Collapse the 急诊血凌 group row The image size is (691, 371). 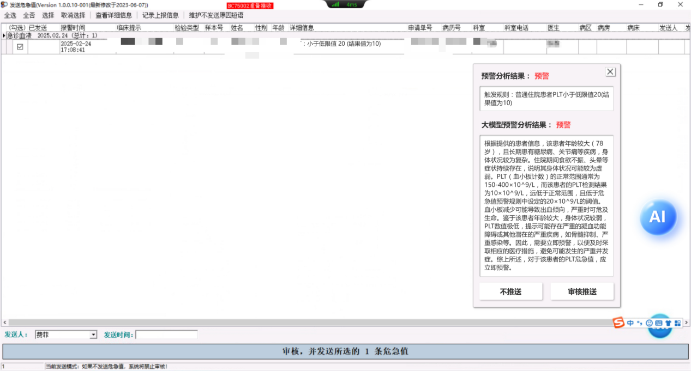point(3,35)
